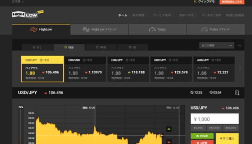Image resolution: width=252 pixels, height=144 pixels.
Task: Click the info icon in USD/JPY header
Action: click(237, 93)
